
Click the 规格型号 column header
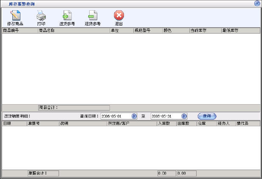(x=147, y=31)
